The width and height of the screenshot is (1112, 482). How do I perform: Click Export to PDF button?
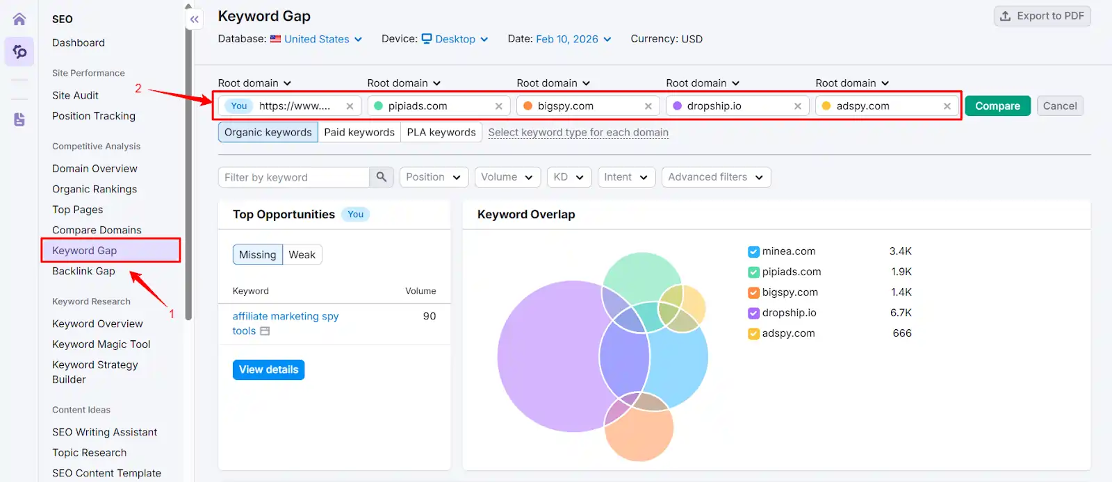coord(1042,16)
